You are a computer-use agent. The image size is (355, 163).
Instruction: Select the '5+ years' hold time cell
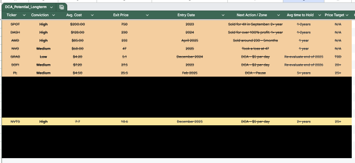(x=304, y=73)
